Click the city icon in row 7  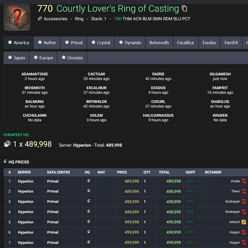[244, 243]
